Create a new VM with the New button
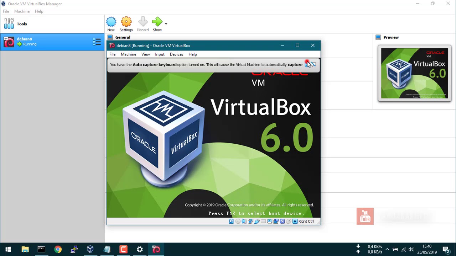 111,24
